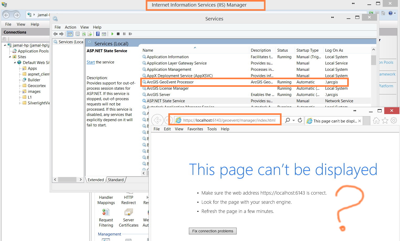
Task: Expand the Builder application node
Action: [x=20, y=80]
